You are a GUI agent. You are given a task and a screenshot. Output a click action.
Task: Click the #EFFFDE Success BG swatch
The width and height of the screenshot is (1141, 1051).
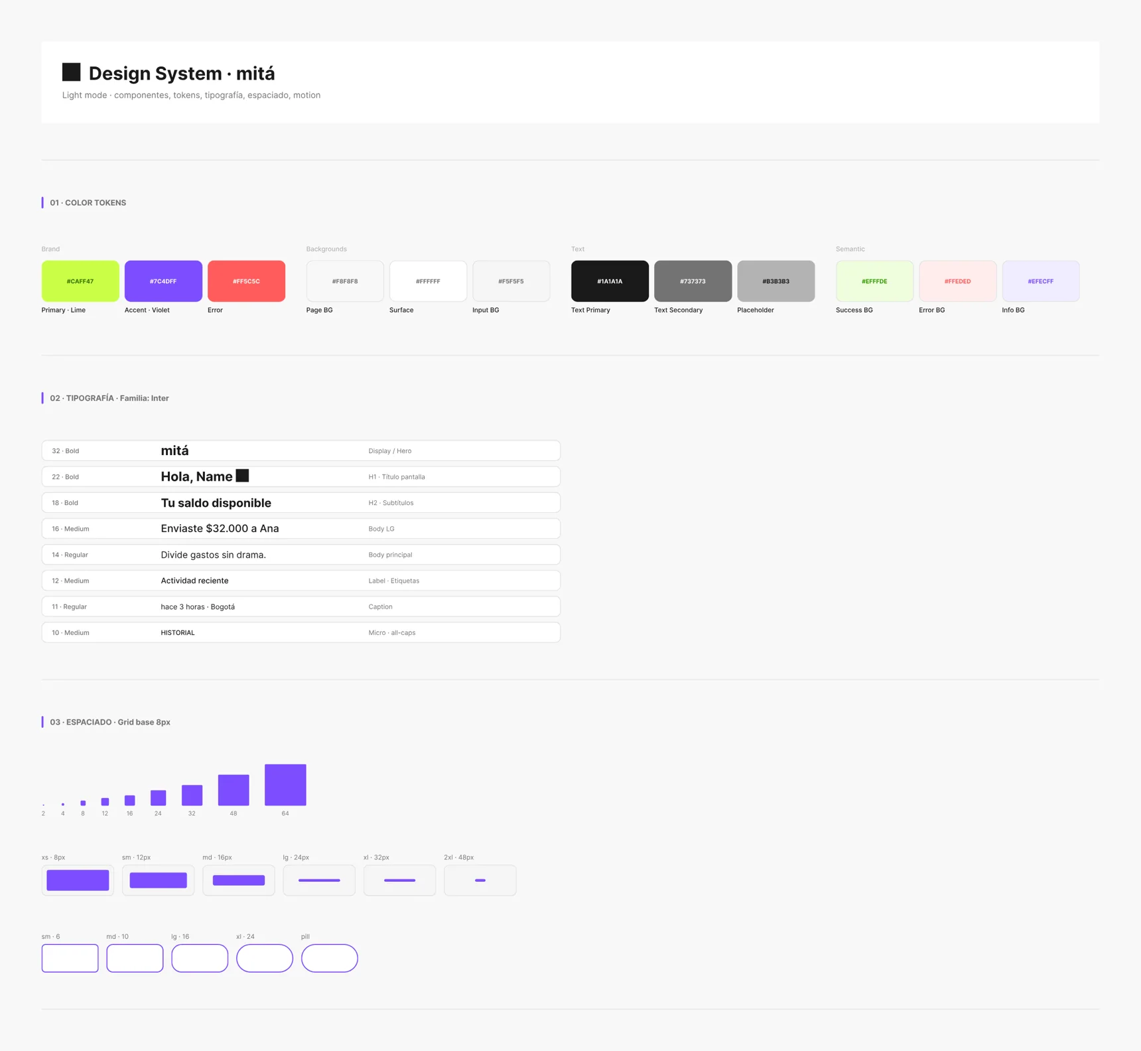[874, 281]
